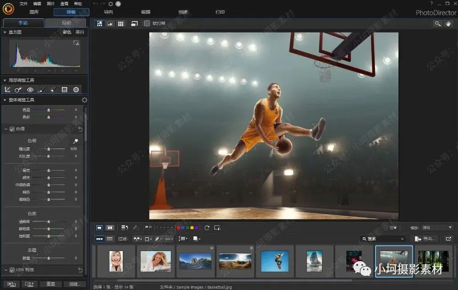Collapse the 局部调整工具 section
Image resolution: width=458 pixels, height=290 pixels.
pos(5,80)
